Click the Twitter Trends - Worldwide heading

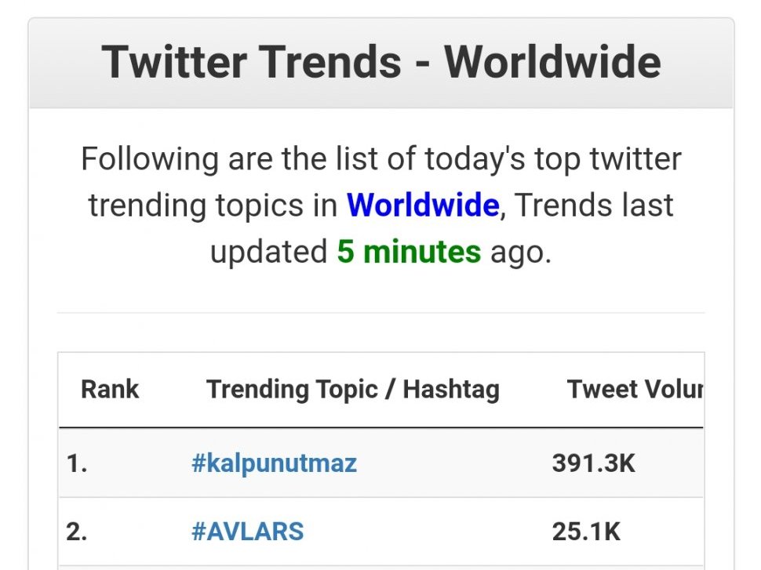pos(381,62)
